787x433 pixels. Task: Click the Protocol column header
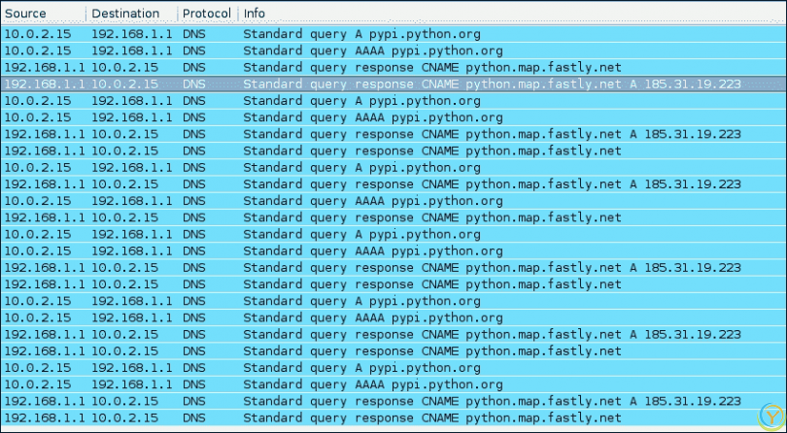[x=206, y=14]
